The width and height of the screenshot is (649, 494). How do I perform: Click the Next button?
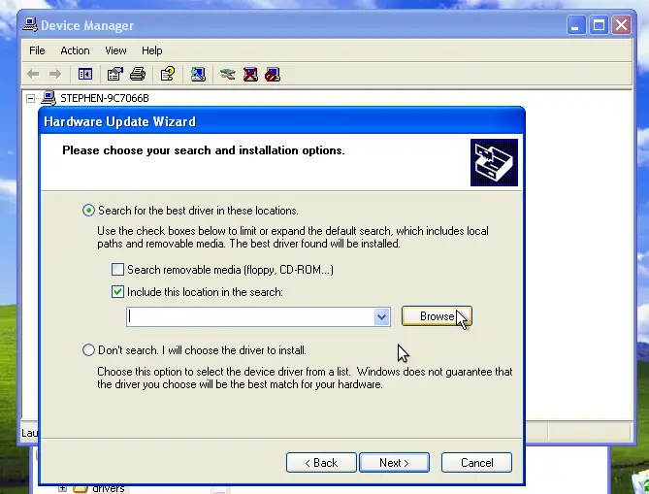pos(394,463)
